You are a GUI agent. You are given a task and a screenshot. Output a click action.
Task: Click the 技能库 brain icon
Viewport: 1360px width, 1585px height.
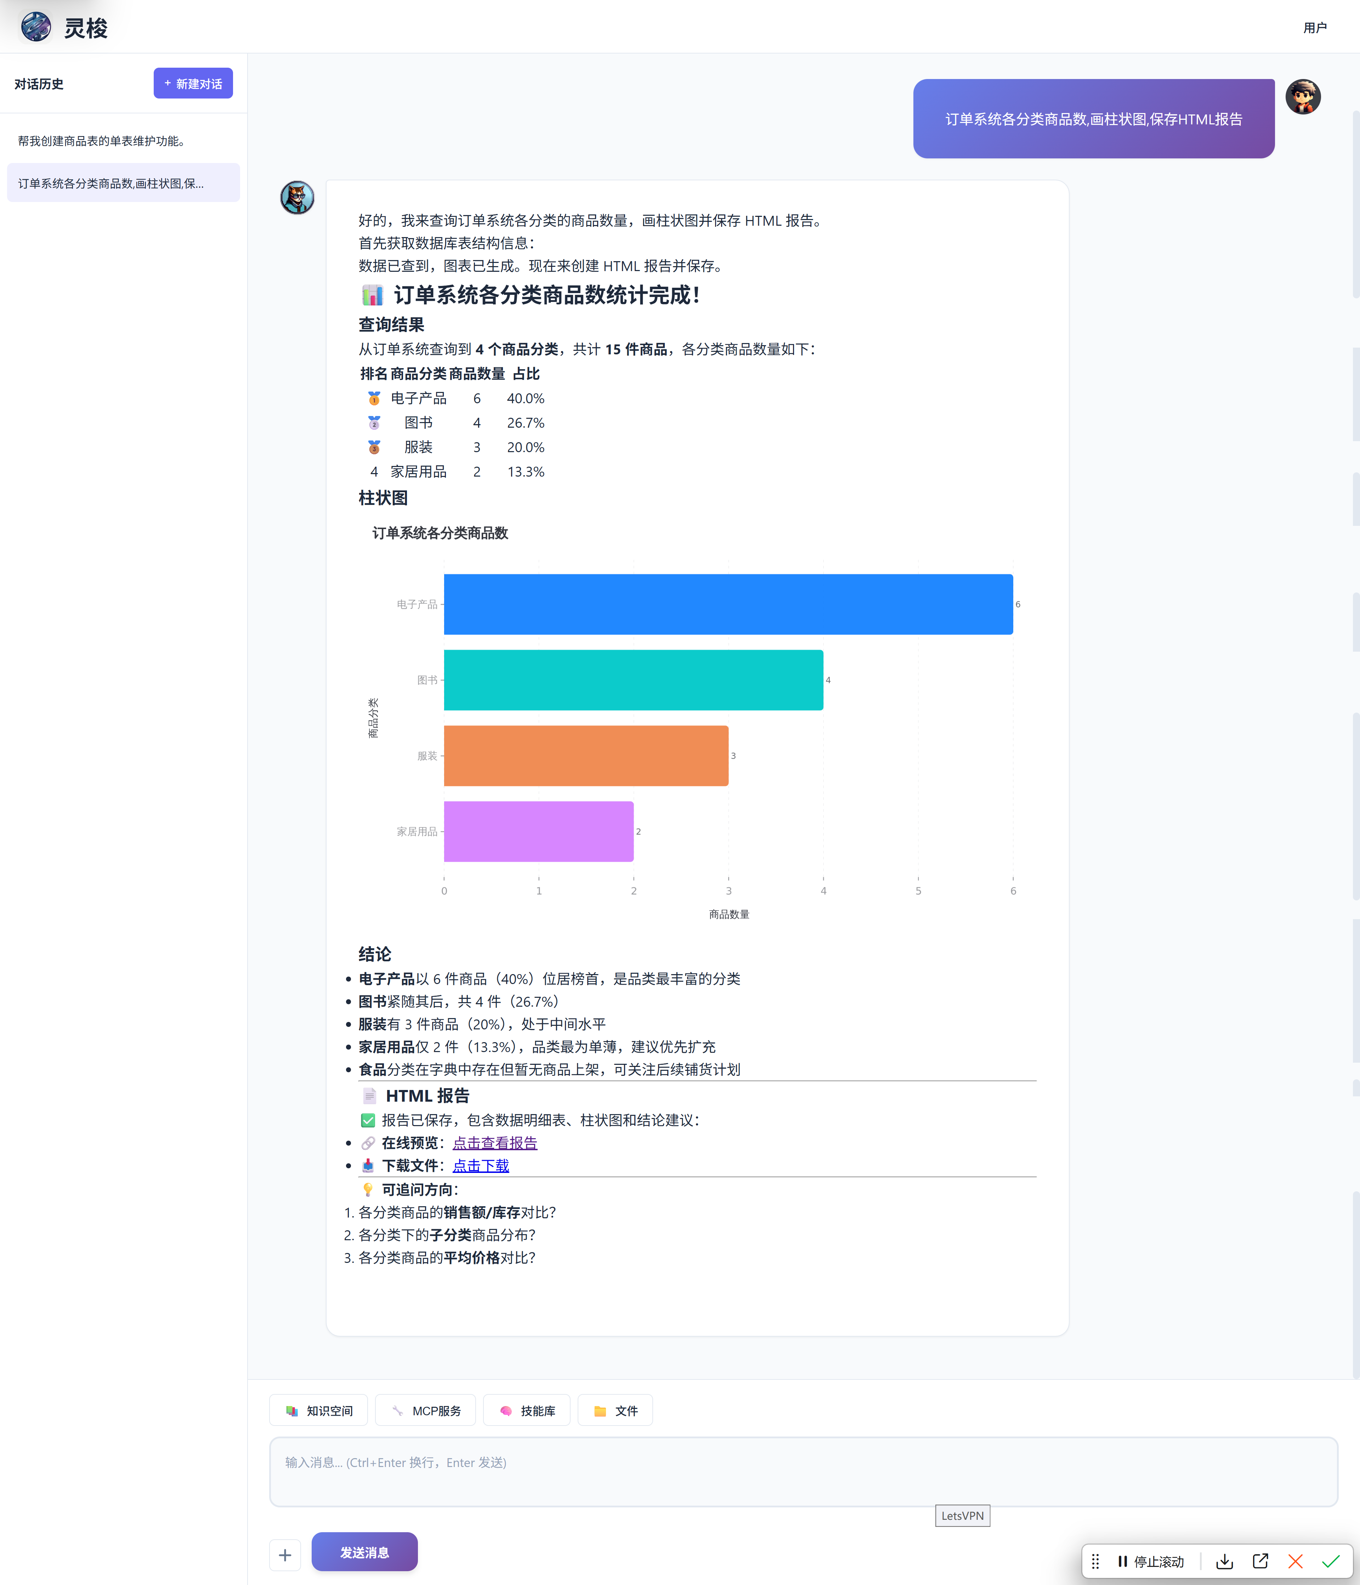click(x=506, y=1411)
